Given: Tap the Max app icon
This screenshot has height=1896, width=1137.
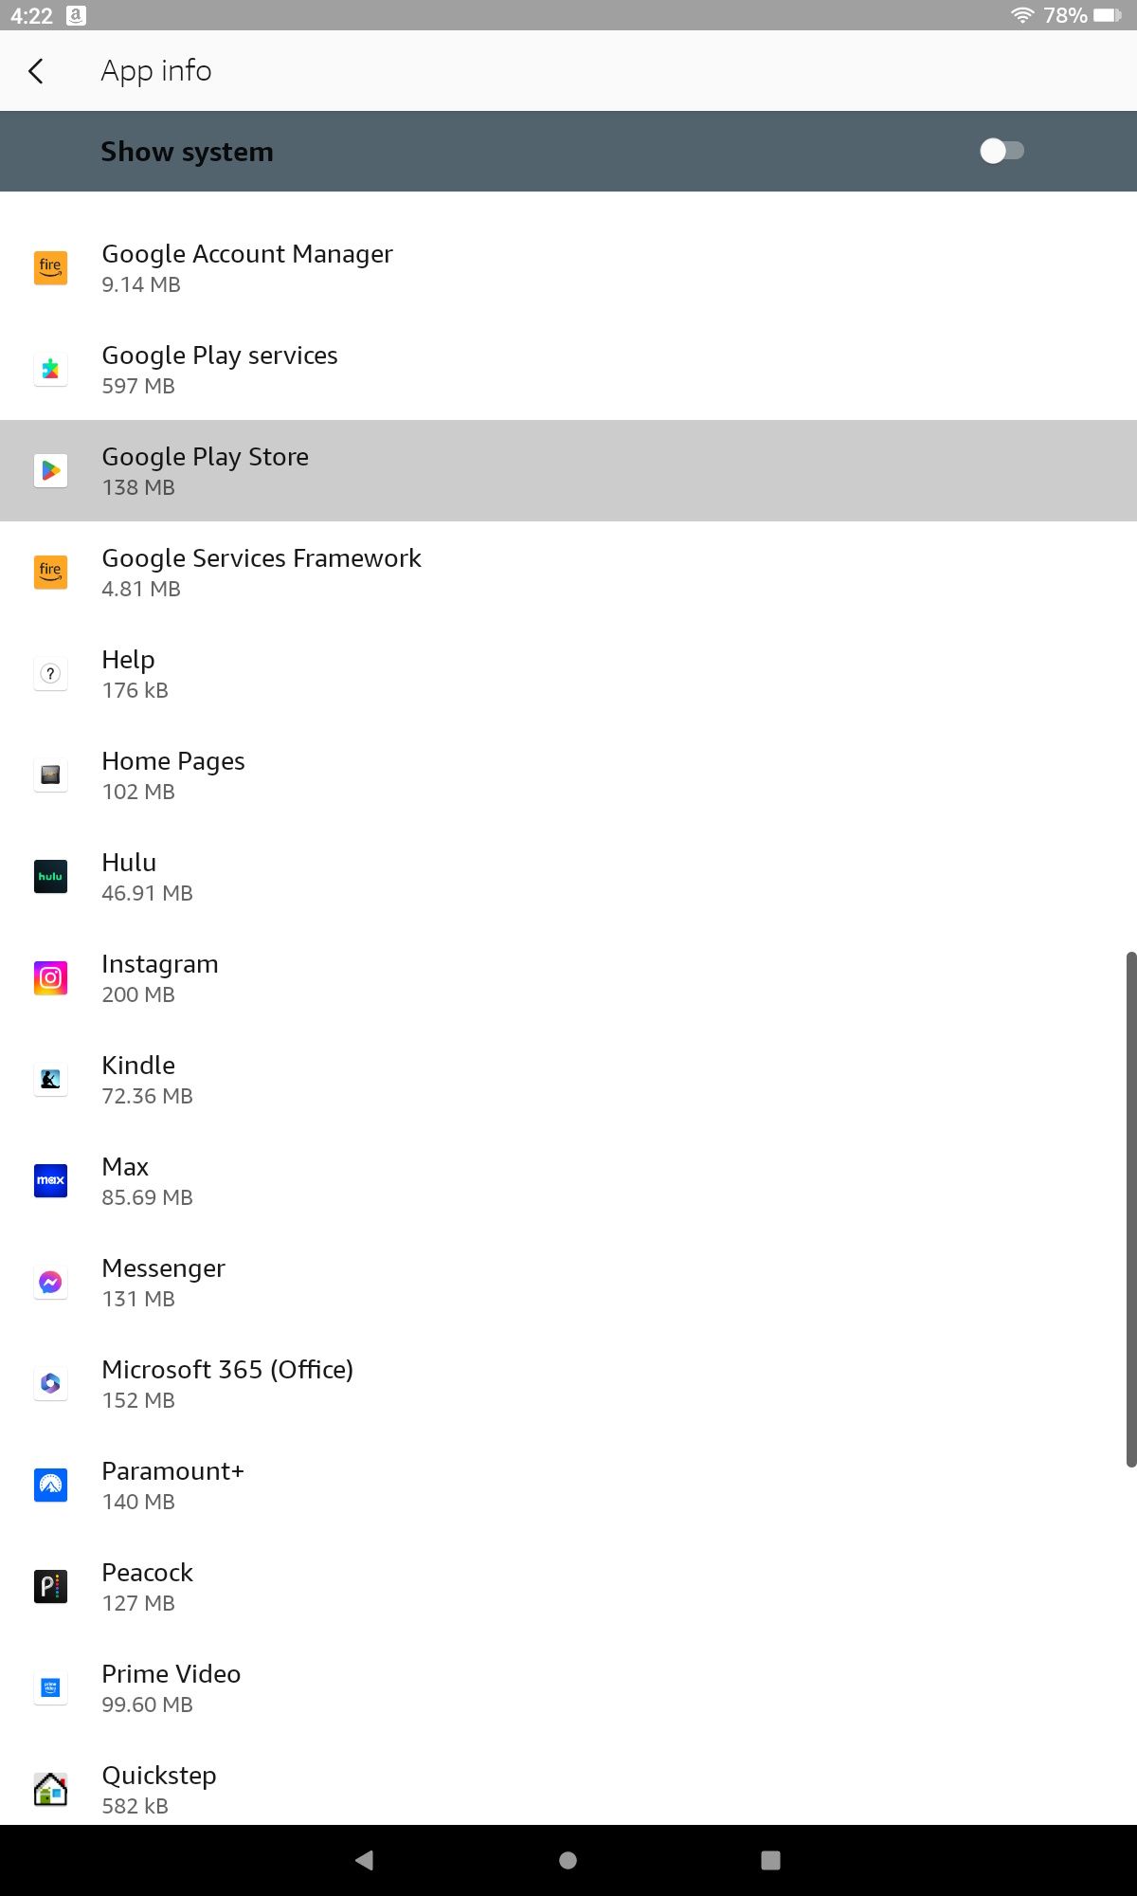Looking at the screenshot, I should point(50,1181).
